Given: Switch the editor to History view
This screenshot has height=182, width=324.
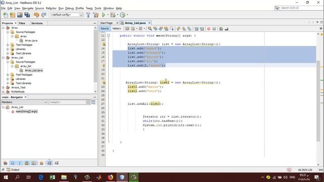Looking at the screenshot, I should click(x=116, y=28).
